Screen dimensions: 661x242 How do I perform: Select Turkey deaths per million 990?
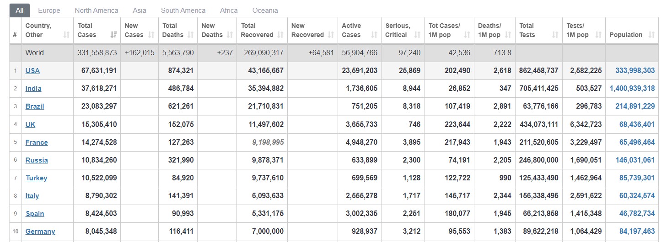505,178
